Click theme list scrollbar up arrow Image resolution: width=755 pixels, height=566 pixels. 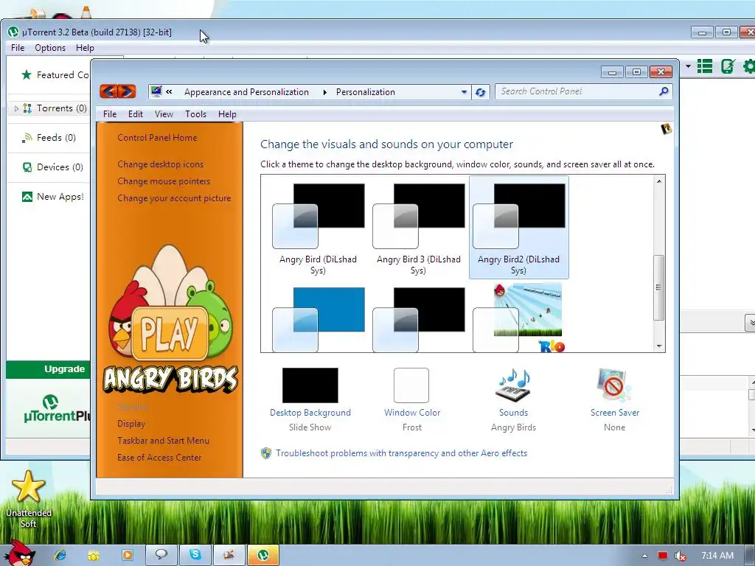coord(659,181)
